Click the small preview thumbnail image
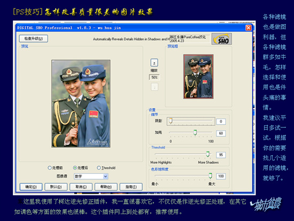 pos(198,77)
